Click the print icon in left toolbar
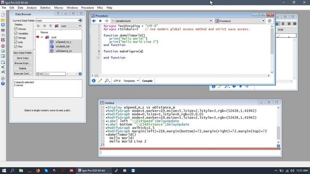310x174 pixels. pyautogui.click(x=3, y=30)
